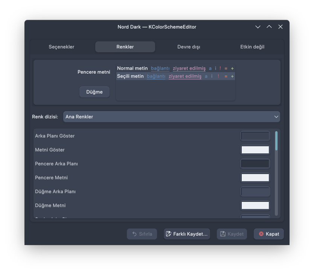Click the Renk dizisi: label
Viewport: 314px width, 274px height.
tap(45, 117)
